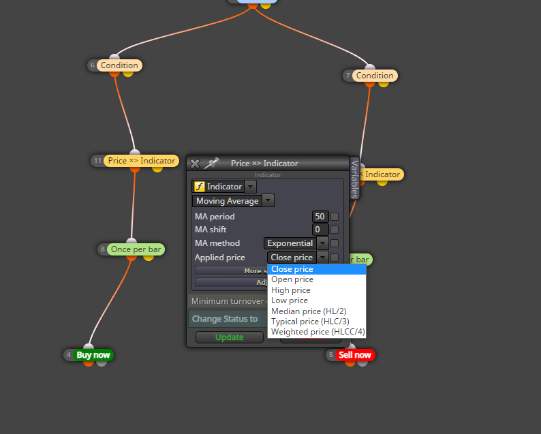Click the green Update button
Image resolution: width=541 pixels, height=434 pixels.
pyautogui.click(x=230, y=337)
